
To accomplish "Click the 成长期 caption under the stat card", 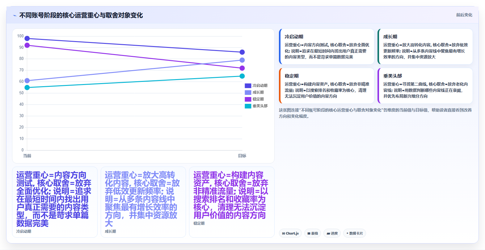I will coord(110,231).
